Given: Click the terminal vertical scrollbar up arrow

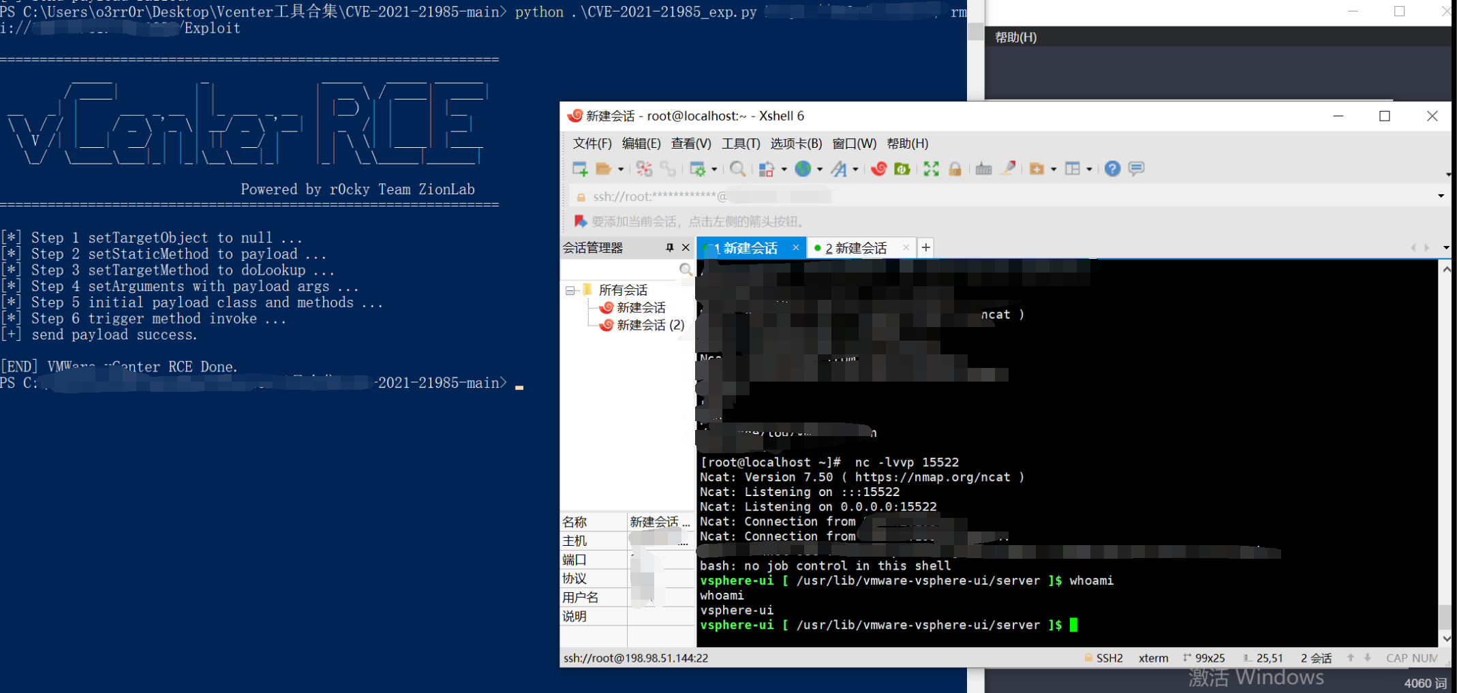Looking at the screenshot, I should [1445, 269].
